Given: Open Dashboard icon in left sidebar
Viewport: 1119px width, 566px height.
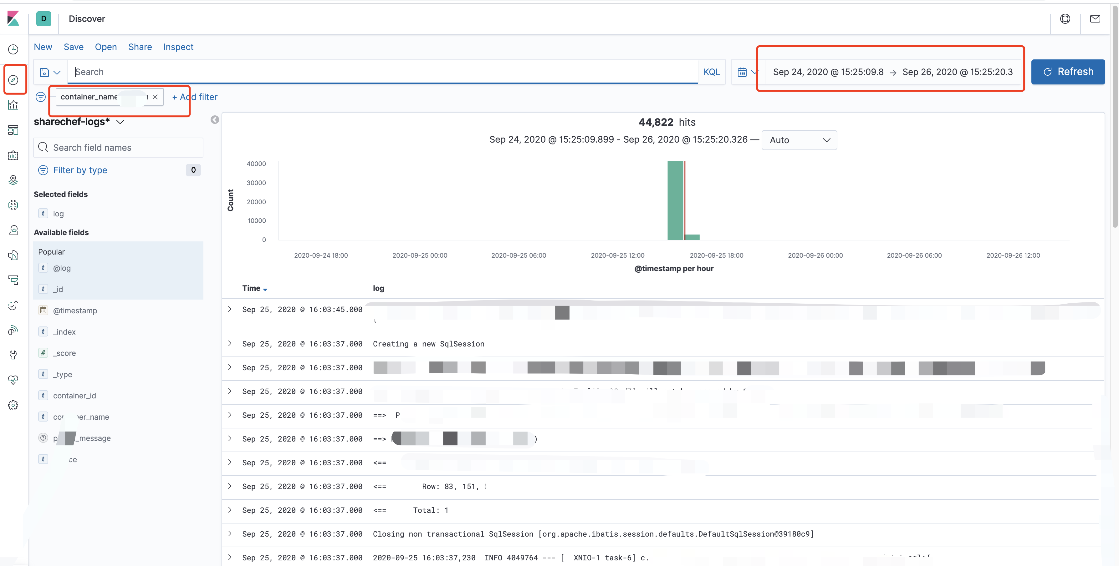Looking at the screenshot, I should 13,130.
